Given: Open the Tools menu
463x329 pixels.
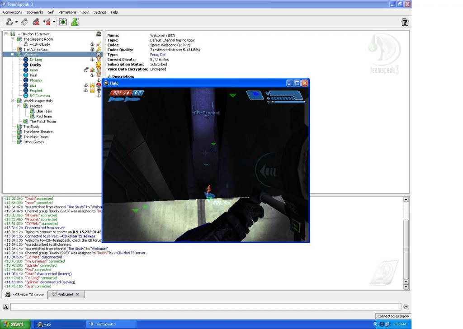Looking at the screenshot, I should [85, 12].
